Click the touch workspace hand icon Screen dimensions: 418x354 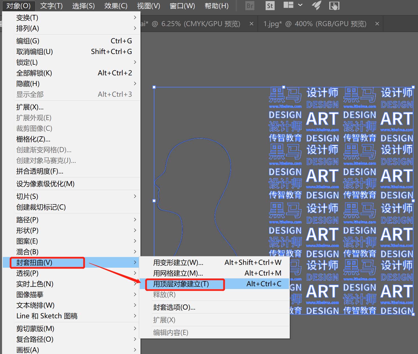tap(334, 6)
